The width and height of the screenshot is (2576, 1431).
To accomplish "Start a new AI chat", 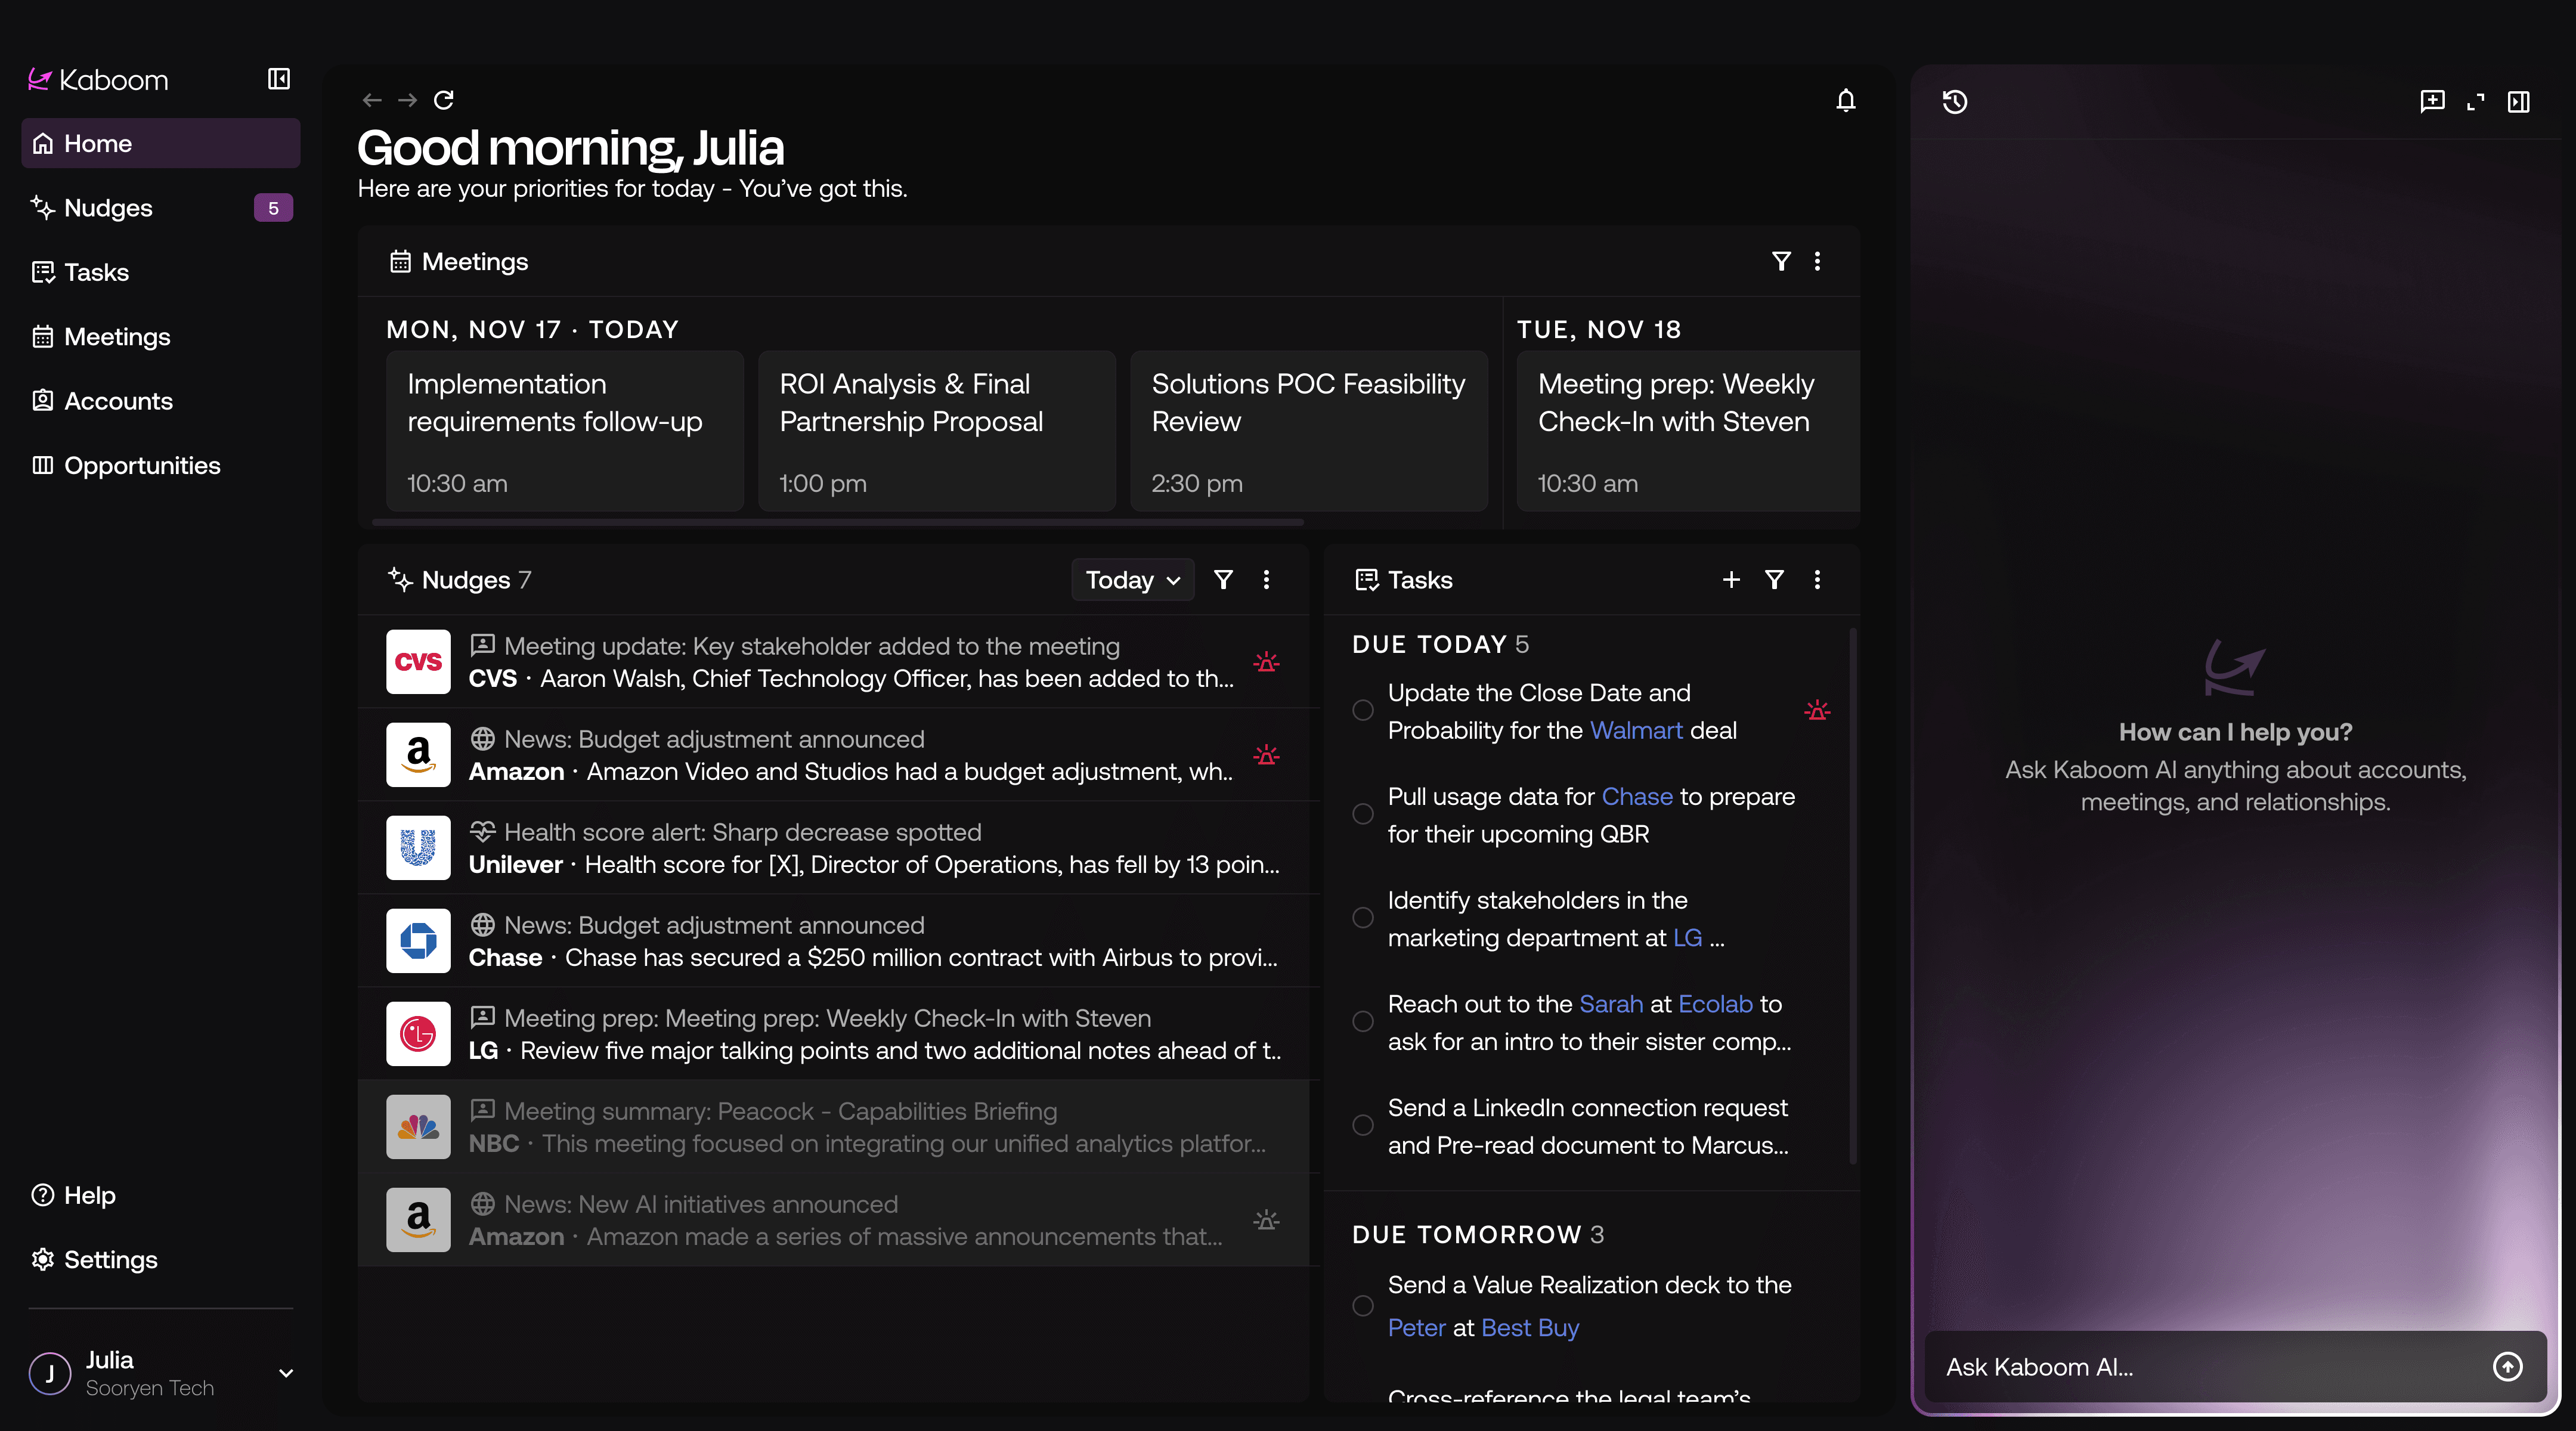I will pyautogui.click(x=2432, y=101).
